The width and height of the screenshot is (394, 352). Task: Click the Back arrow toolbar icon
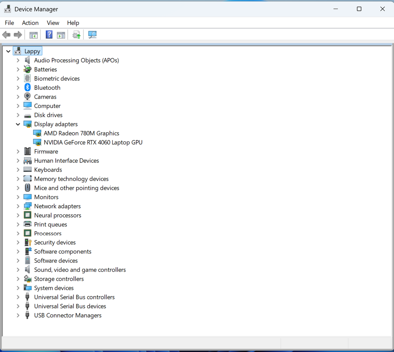click(x=6, y=35)
